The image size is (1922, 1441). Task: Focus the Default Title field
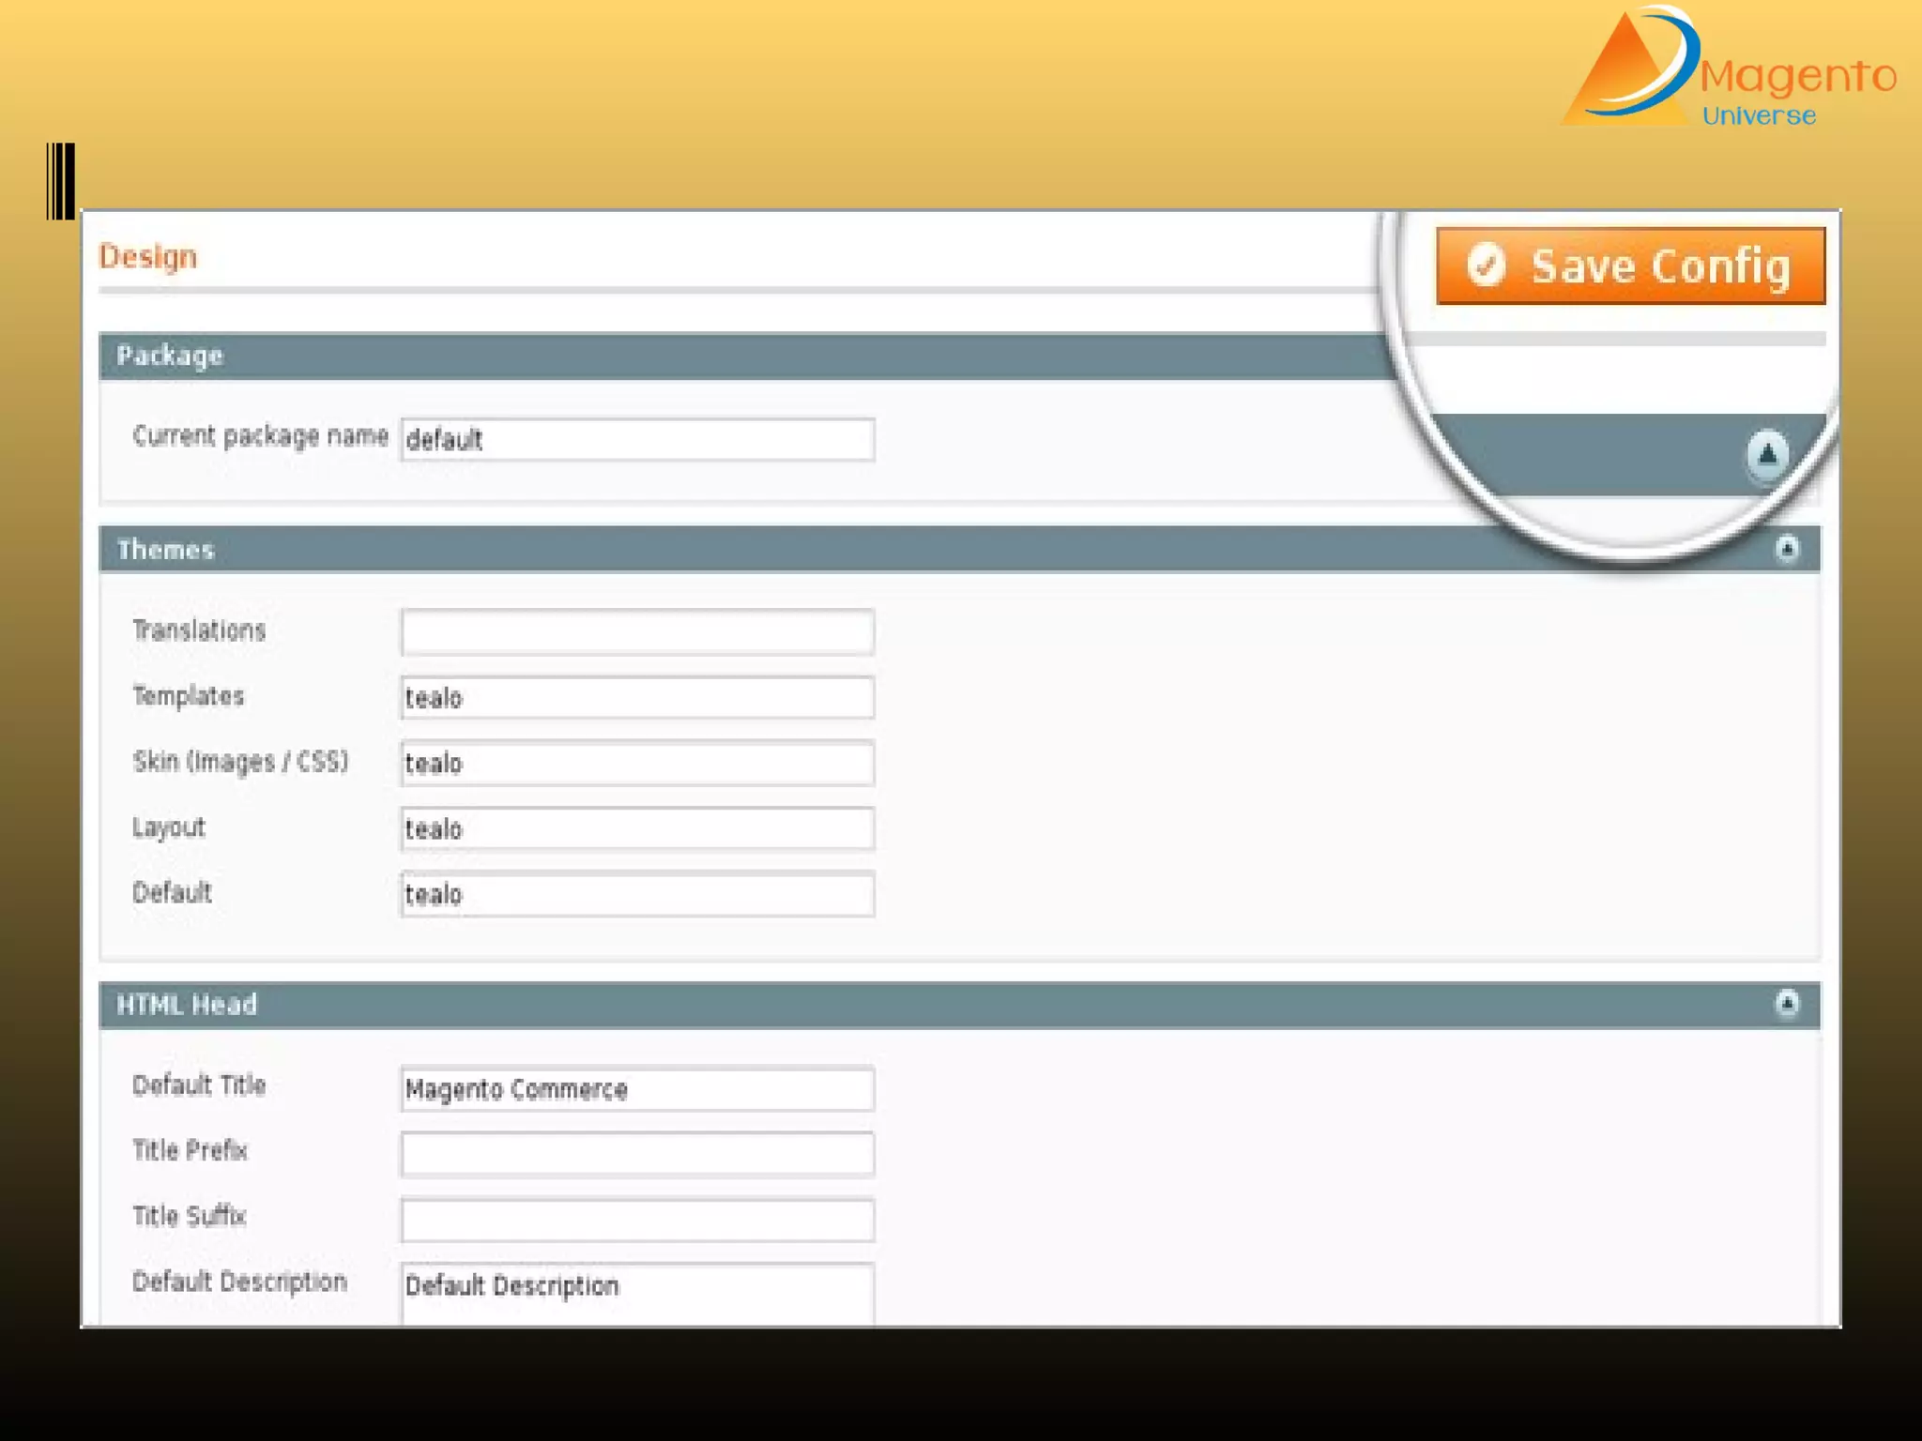[637, 1089]
